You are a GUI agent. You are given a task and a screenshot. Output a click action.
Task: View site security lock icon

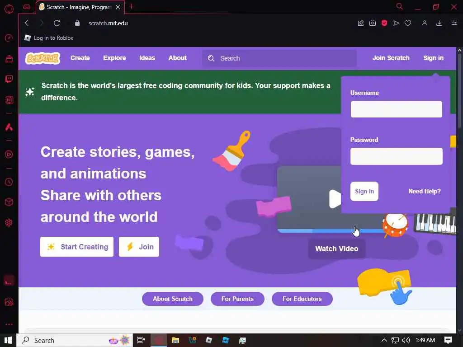coord(77,23)
